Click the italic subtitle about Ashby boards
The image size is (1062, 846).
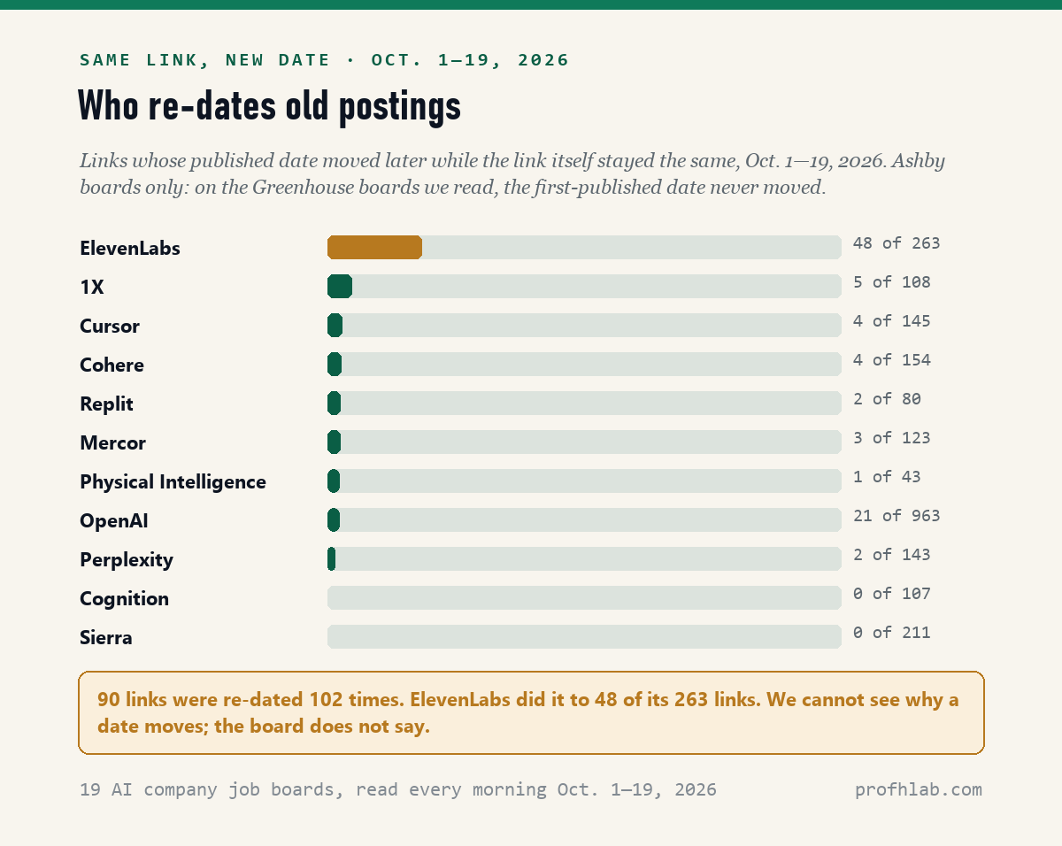point(512,174)
